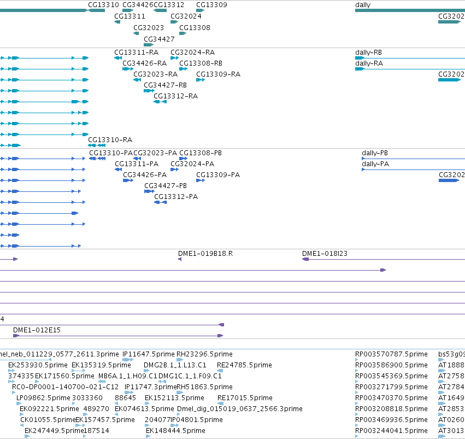Image resolution: width=465 pixels, height=439 pixels.
Task: Click EST IP11747.3prime
Action: (150, 388)
